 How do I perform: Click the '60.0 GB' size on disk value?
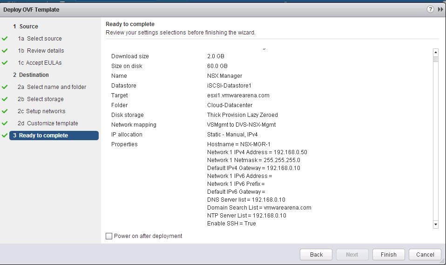pyautogui.click(x=217, y=66)
